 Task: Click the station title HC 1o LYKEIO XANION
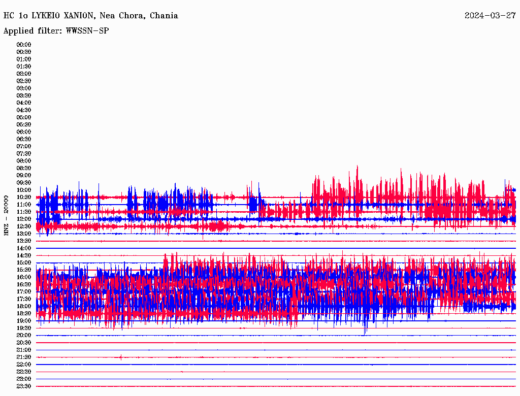tap(48, 16)
